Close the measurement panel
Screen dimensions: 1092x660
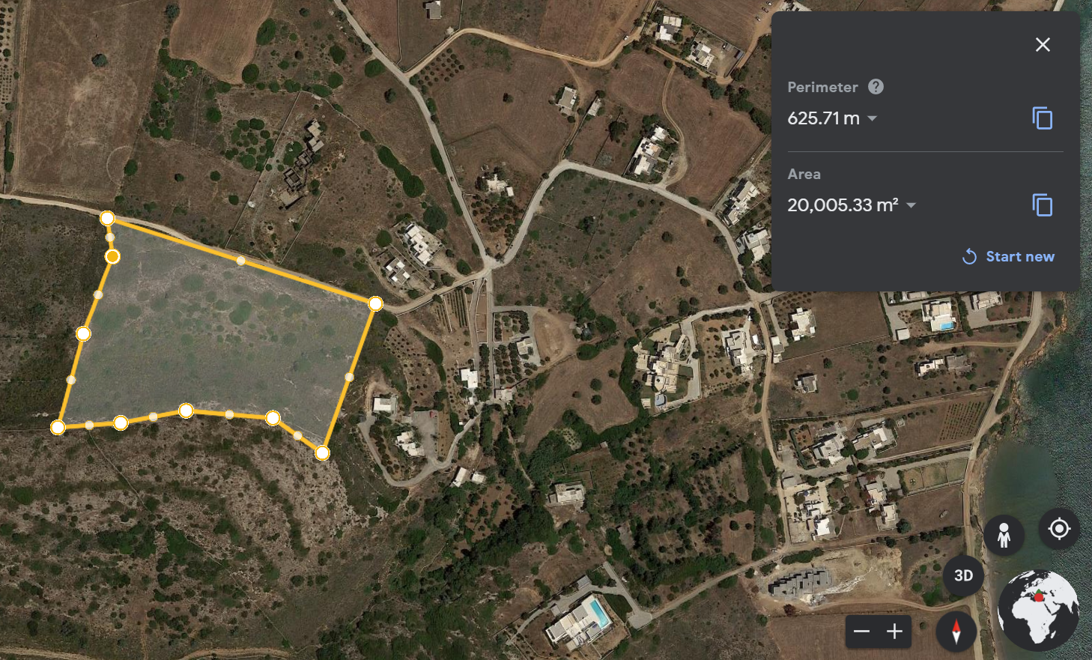point(1043,45)
